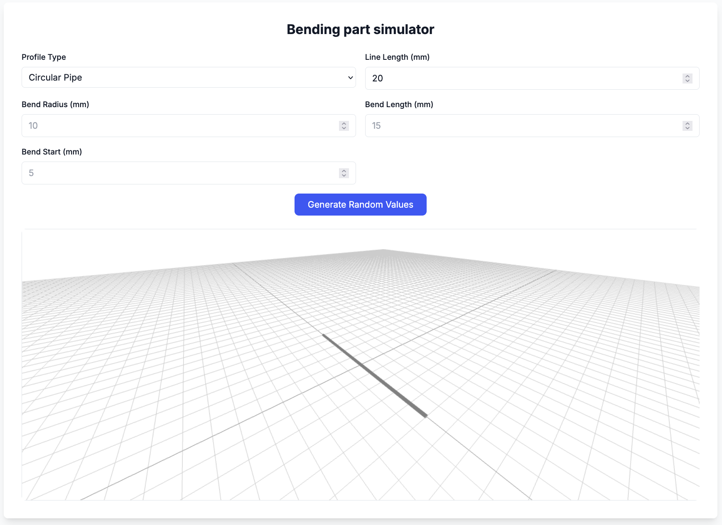Step Bend Start value up

pos(344,171)
